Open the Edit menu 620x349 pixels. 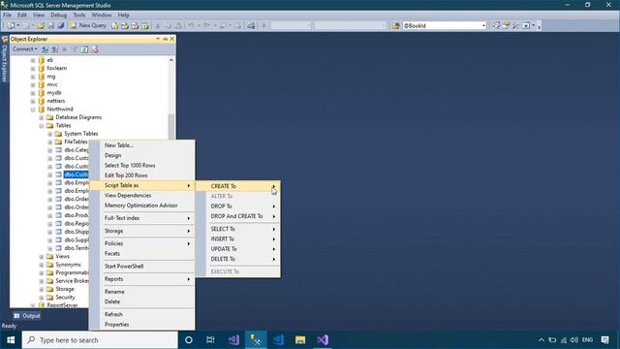pos(22,16)
